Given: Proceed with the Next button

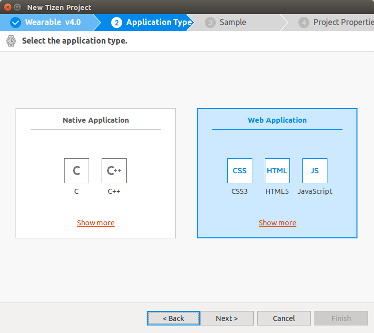Looking at the screenshot, I should click(227, 318).
